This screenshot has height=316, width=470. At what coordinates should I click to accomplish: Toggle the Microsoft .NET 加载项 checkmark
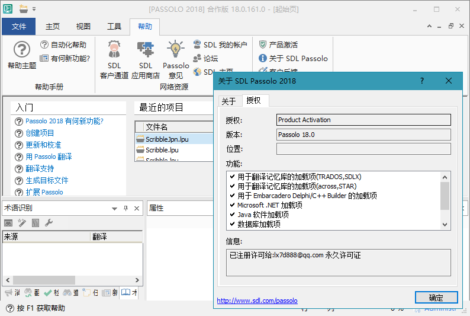pyautogui.click(x=231, y=205)
